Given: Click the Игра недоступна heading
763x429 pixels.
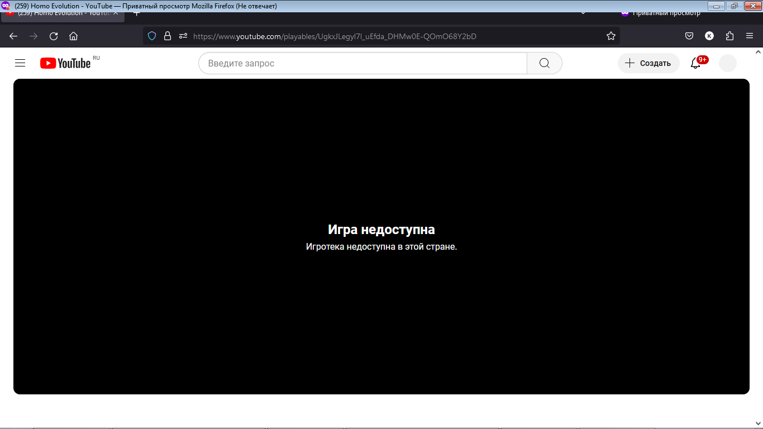Looking at the screenshot, I should [x=381, y=230].
